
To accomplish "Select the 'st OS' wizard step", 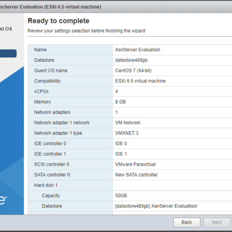I will point(6,29).
